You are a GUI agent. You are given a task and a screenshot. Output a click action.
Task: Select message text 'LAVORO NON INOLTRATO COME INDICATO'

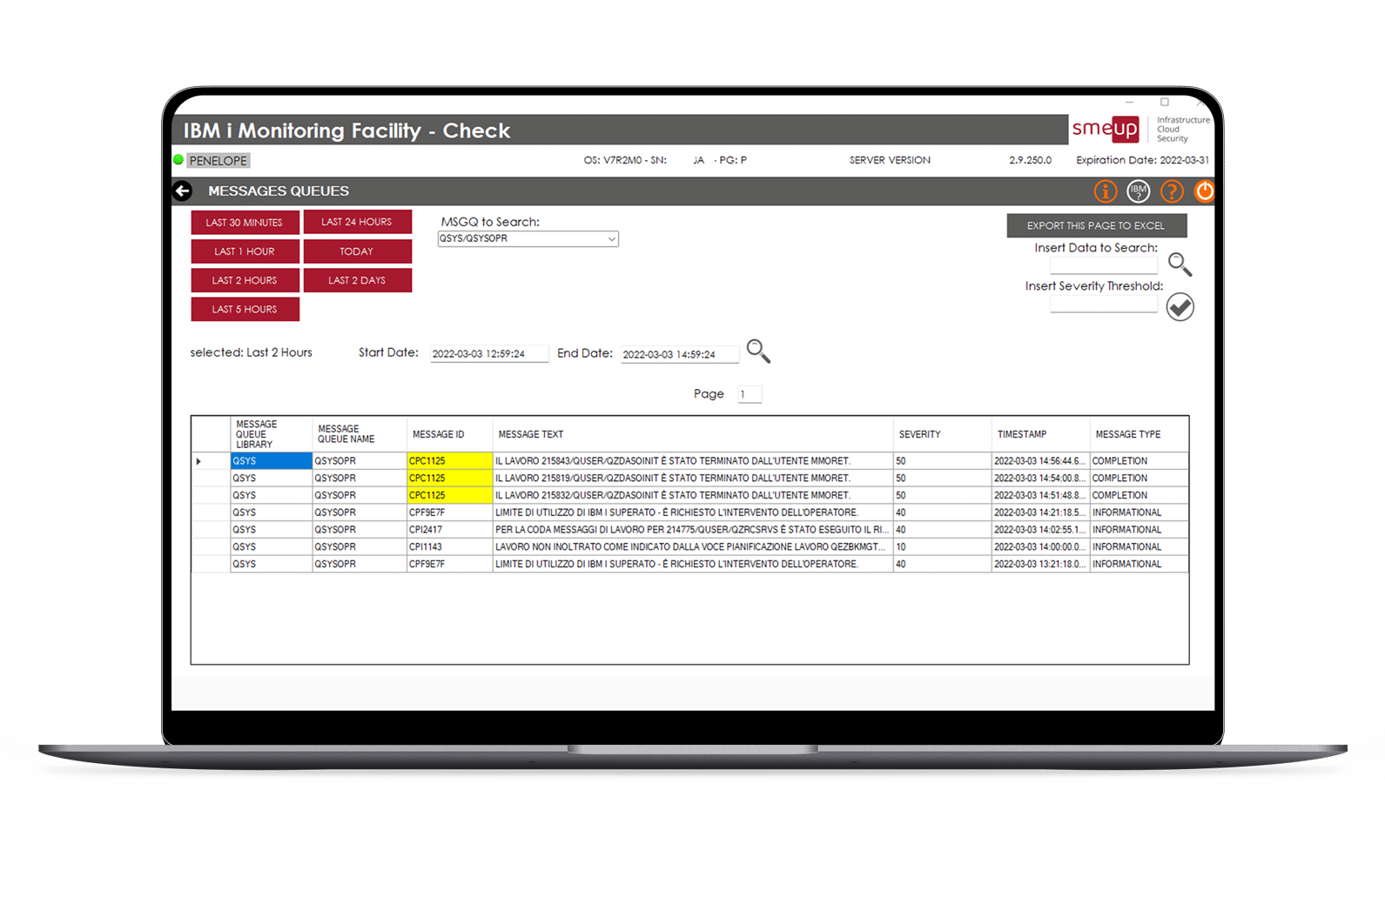click(x=693, y=547)
